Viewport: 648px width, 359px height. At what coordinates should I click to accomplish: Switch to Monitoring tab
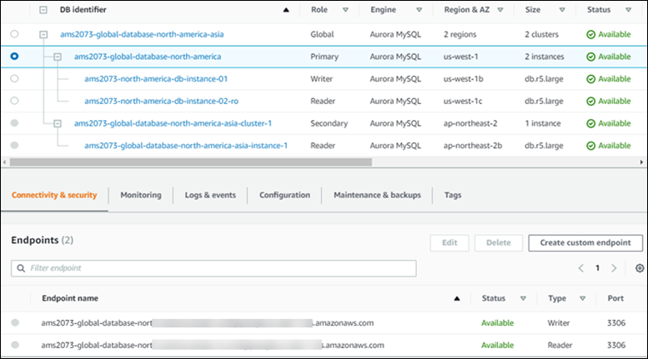tap(141, 195)
